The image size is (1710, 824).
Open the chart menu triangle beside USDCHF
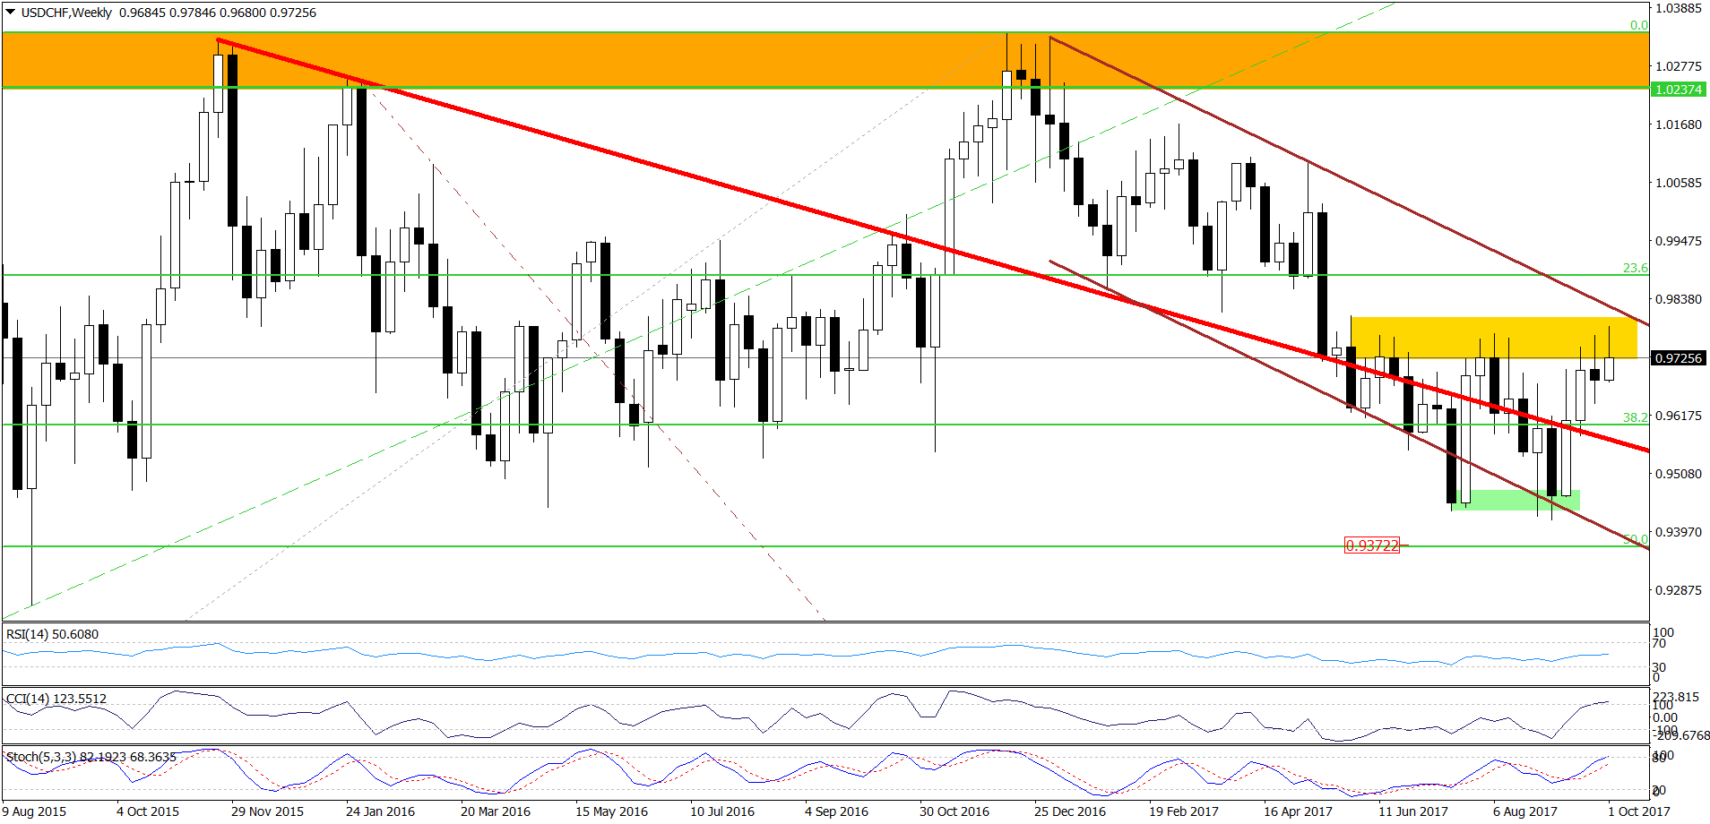click(11, 13)
